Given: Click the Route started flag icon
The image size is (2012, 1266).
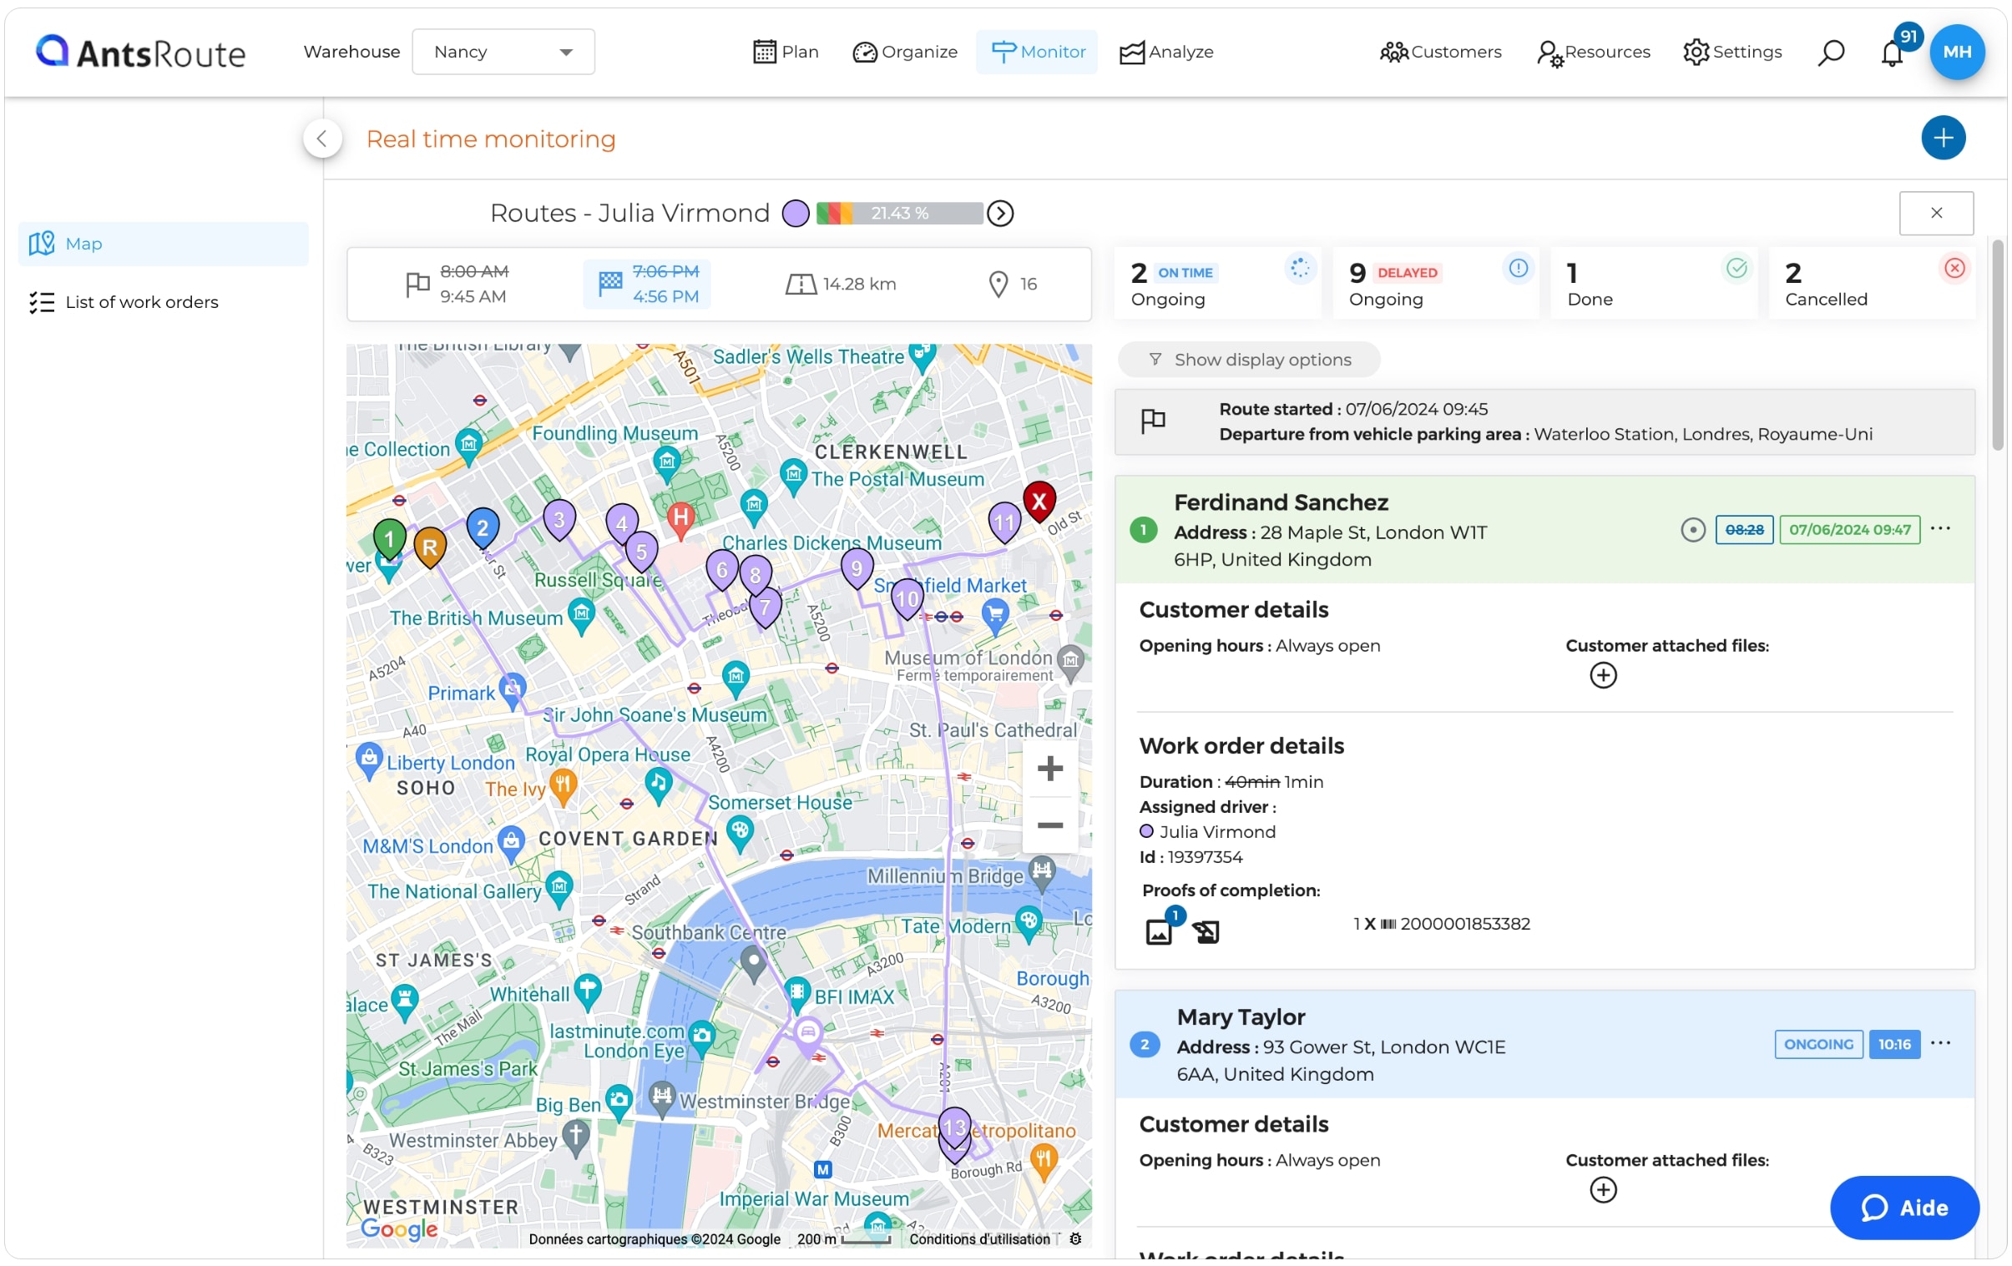Looking at the screenshot, I should coord(1152,421).
